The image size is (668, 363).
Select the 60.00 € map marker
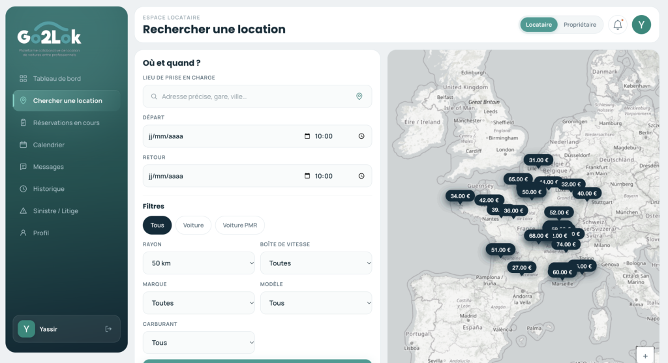562,272
